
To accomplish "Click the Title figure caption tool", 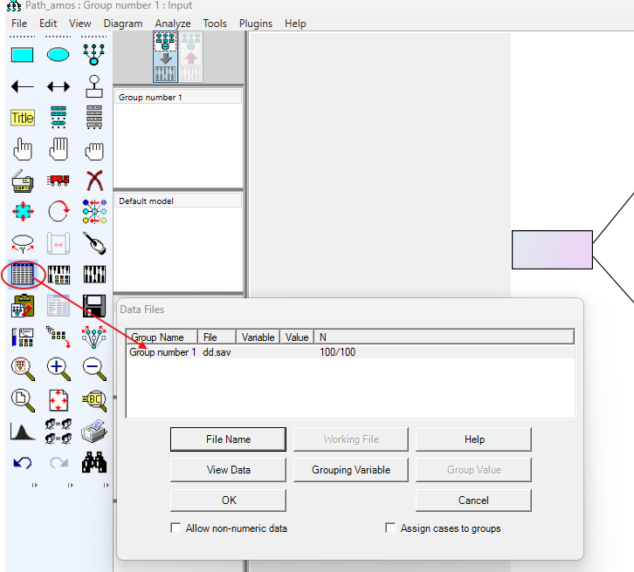I will [x=23, y=118].
